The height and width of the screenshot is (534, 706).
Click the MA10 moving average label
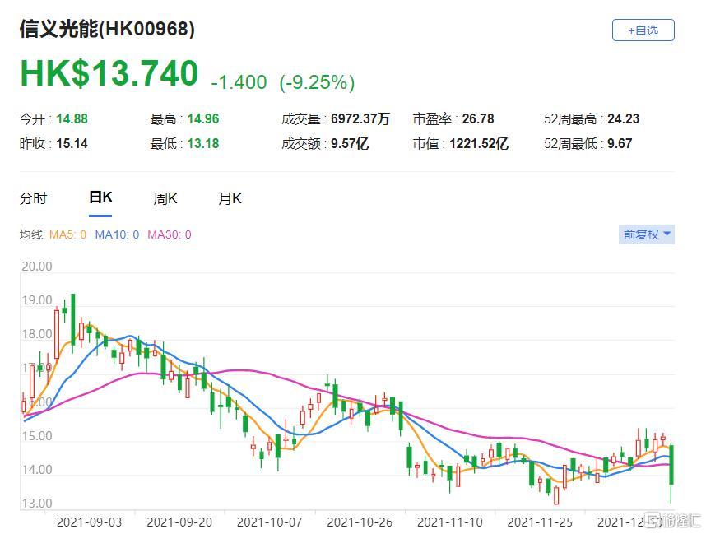tap(117, 234)
